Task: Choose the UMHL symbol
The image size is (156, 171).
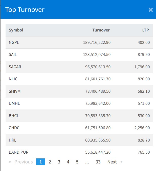Action: click(x=14, y=104)
